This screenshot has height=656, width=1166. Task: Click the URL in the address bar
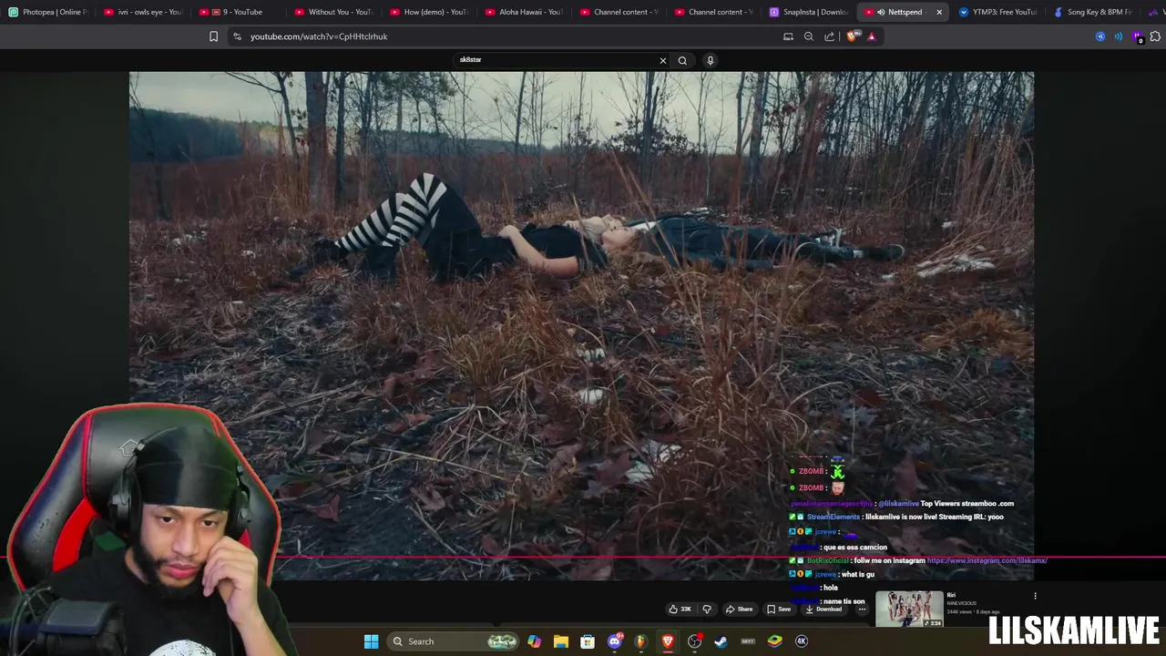319,36
